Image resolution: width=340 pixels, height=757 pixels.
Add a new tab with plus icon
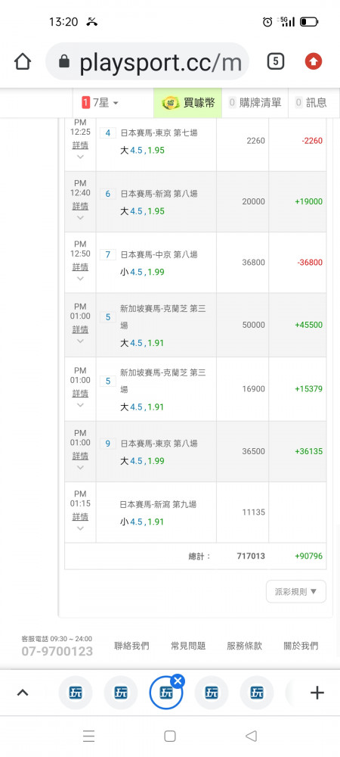pos(317,693)
